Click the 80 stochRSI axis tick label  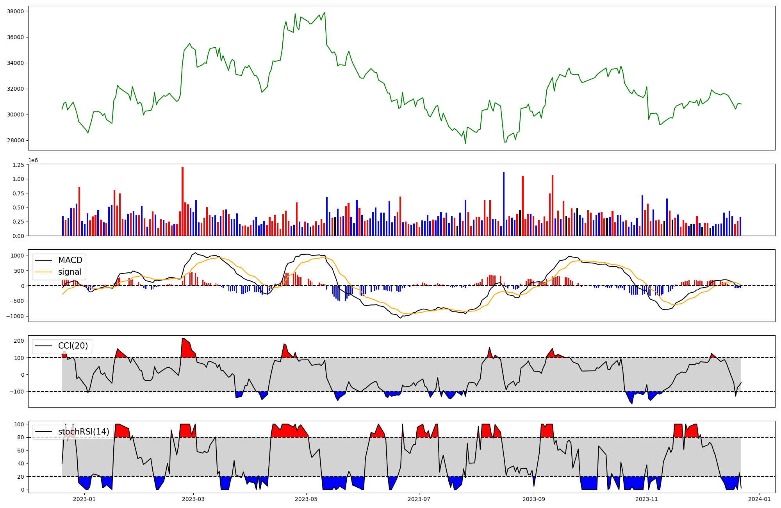pos(21,437)
